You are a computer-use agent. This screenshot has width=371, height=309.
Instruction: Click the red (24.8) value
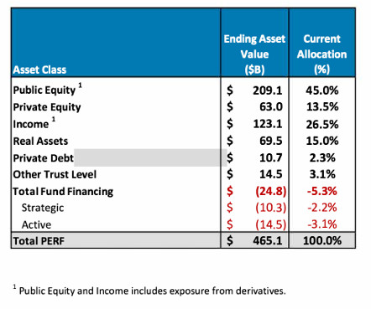pos(271,191)
